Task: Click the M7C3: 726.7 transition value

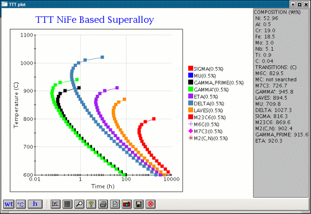Action: pos(271,85)
